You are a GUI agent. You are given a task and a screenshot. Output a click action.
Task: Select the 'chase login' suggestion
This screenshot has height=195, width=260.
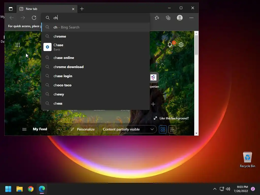pyautogui.click(x=95, y=76)
